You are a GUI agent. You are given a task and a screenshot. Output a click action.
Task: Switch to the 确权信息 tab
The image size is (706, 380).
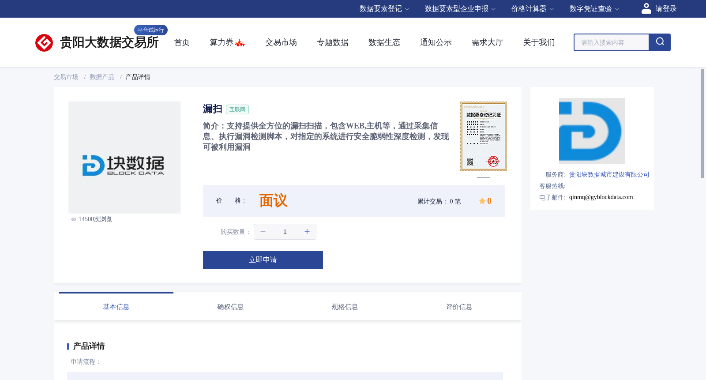tap(230, 307)
